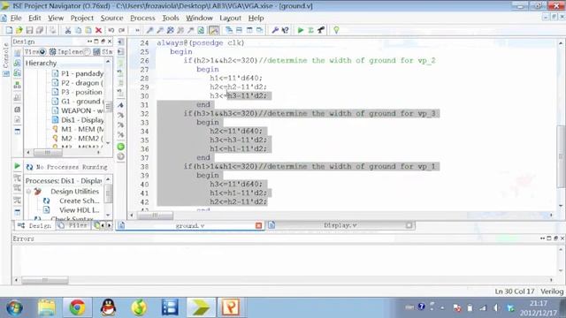The height and width of the screenshot is (318, 566).
Task: Click the Errors panel horizontal scrollbar thumb
Action: [44, 280]
